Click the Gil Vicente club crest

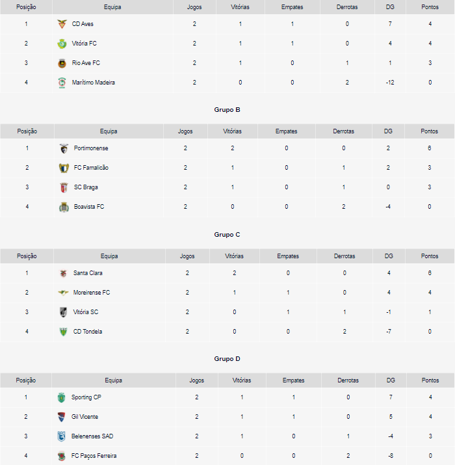62,417
